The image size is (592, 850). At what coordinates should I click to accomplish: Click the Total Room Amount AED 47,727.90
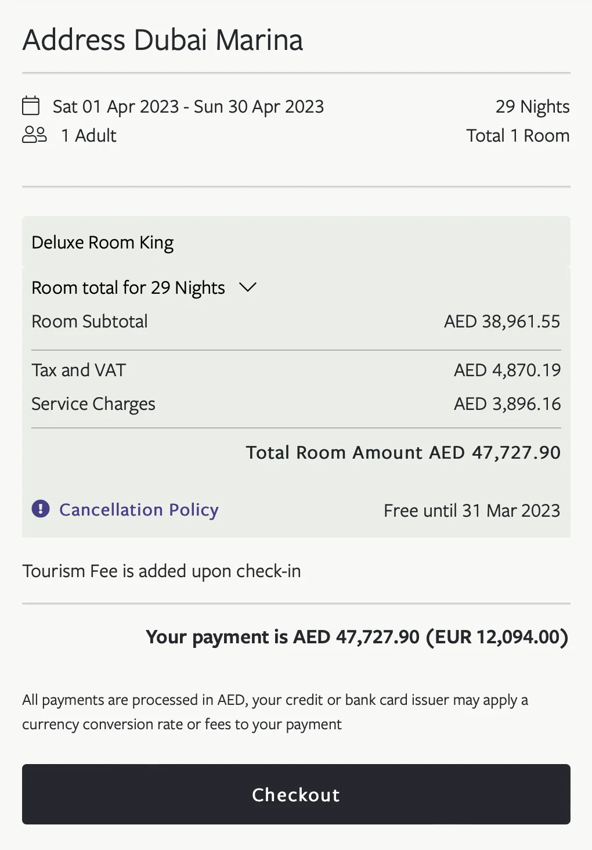[403, 453]
